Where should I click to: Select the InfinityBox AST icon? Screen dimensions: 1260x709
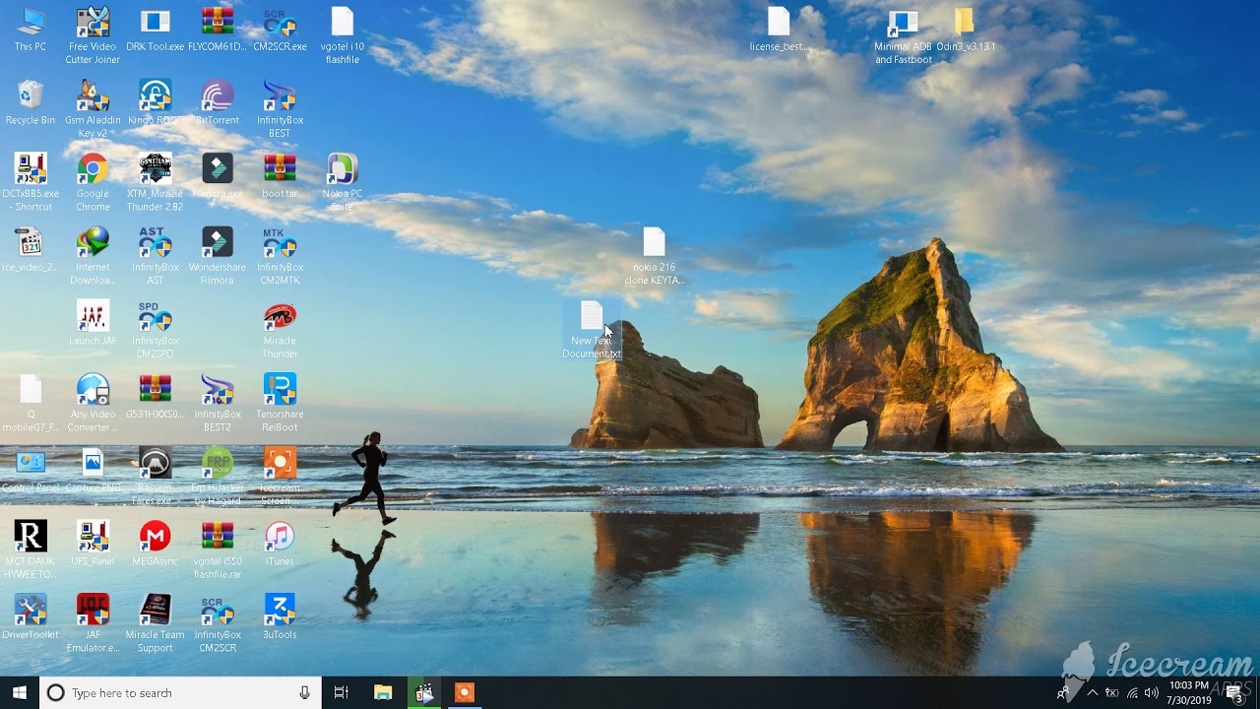pos(155,256)
